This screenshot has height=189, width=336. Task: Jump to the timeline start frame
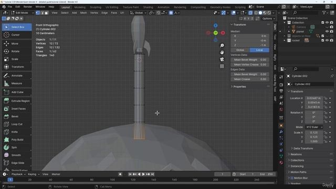(x=130, y=174)
